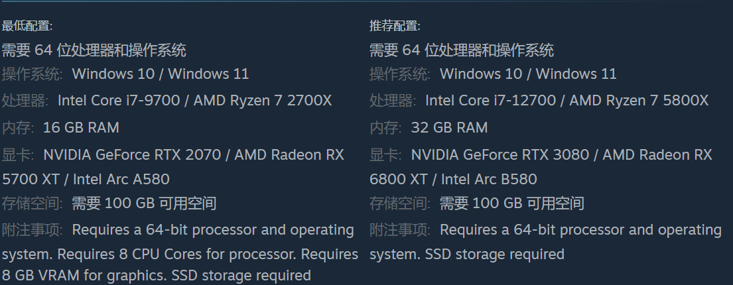Click 内存 label under recommended requirements
The image size is (733, 285).
click(385, 127)
